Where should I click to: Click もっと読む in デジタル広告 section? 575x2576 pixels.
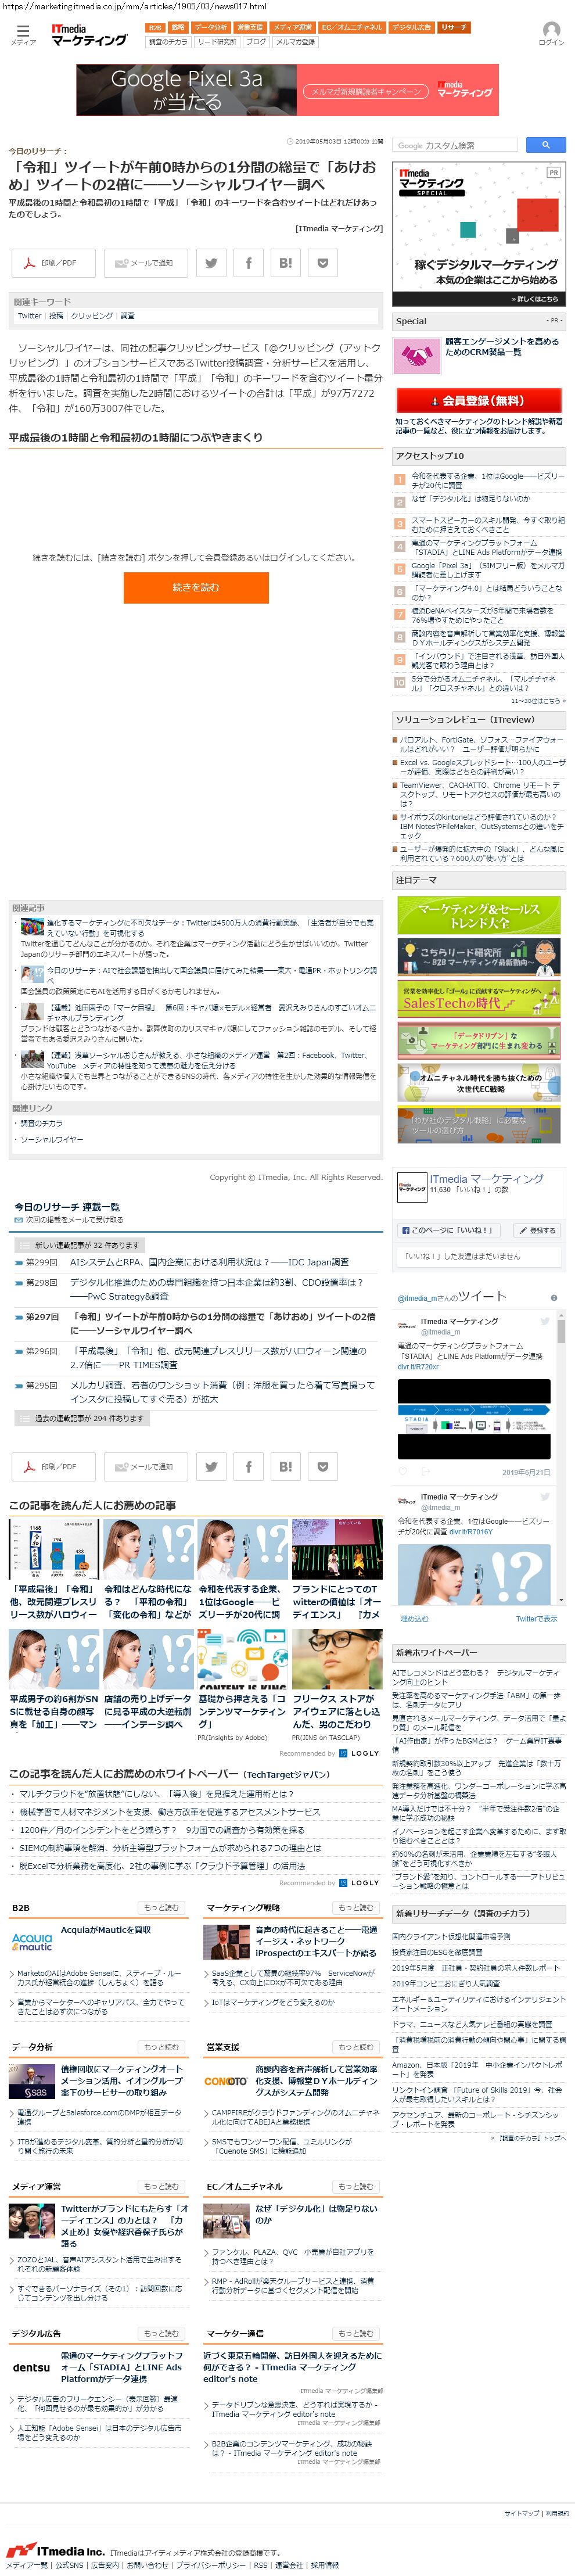coord(161,2333)
